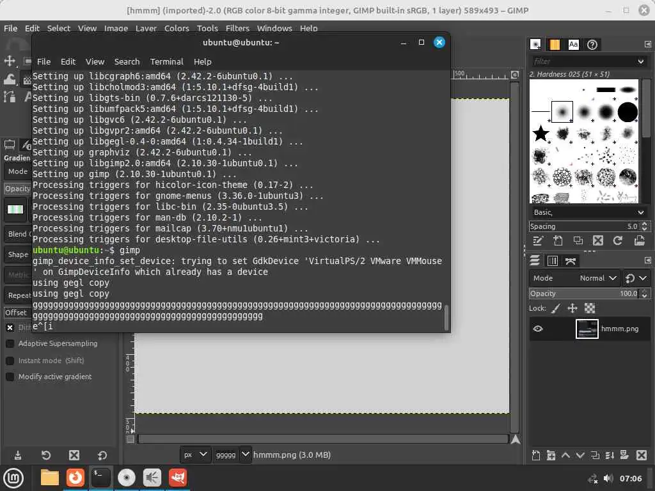The width and height of the screenshot is (655, 491).
Task: Reset tool options to defaults
Action: pos(102,455)
